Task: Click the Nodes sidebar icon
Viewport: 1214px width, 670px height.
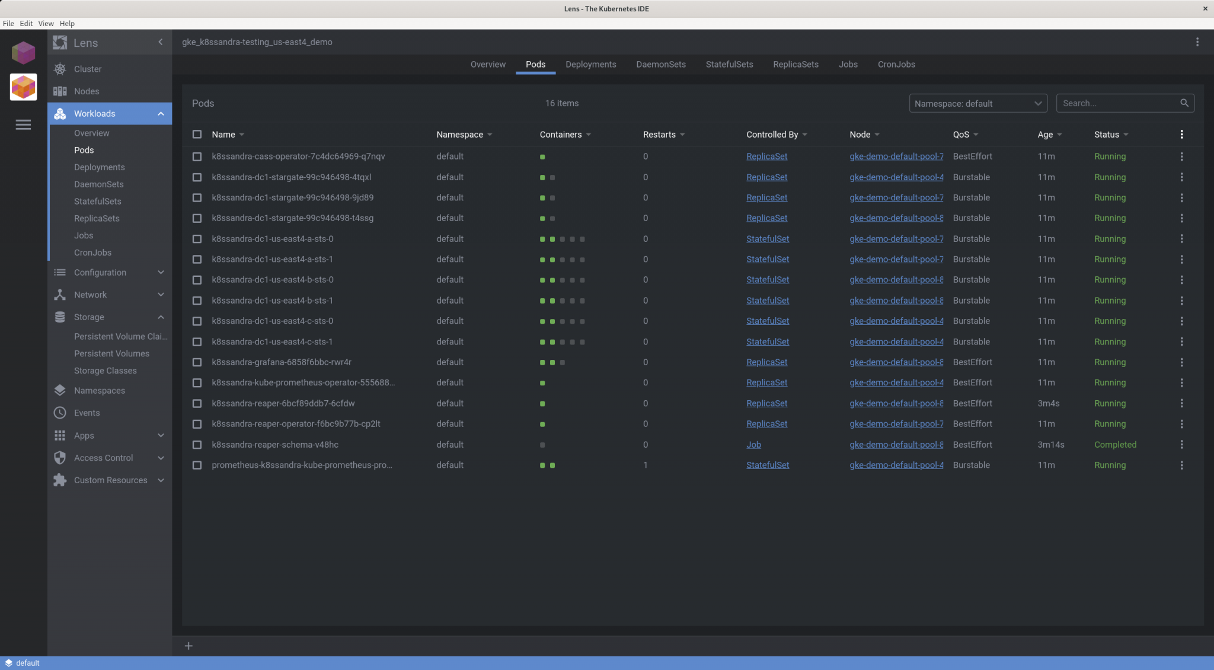Action: pos(60,91)
